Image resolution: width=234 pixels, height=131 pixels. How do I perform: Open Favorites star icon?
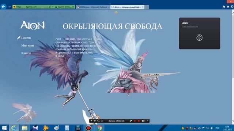point(228,7)
